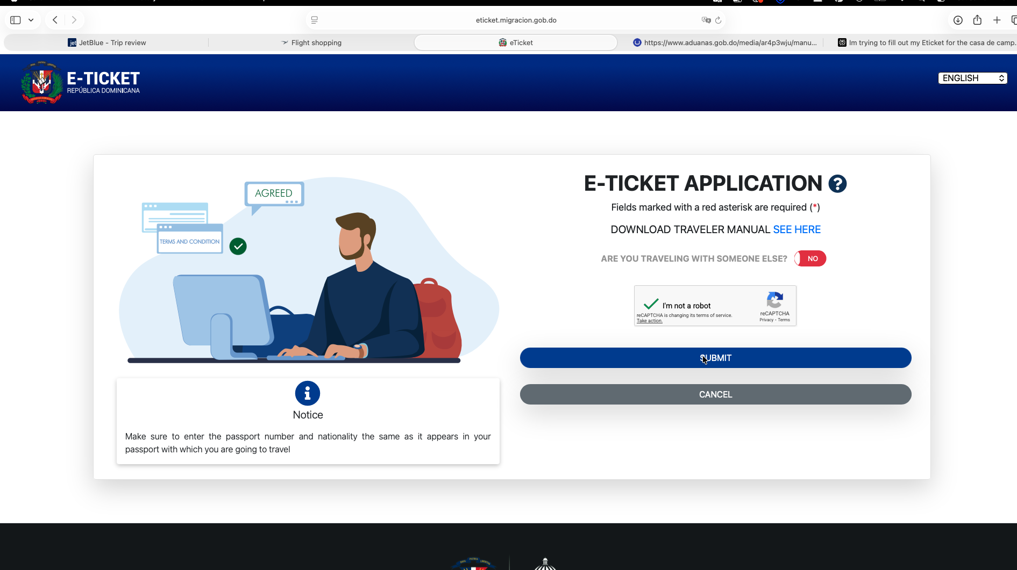
Task: Open the ENGLISH language selector
Action: 972,78
